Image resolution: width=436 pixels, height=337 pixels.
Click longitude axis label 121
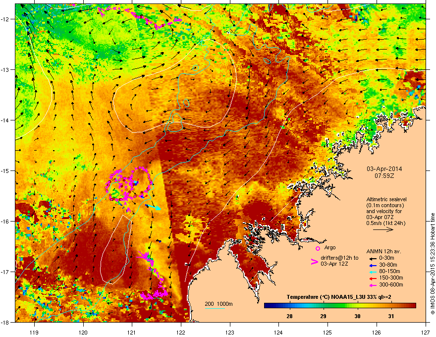[x=132, y=332]
